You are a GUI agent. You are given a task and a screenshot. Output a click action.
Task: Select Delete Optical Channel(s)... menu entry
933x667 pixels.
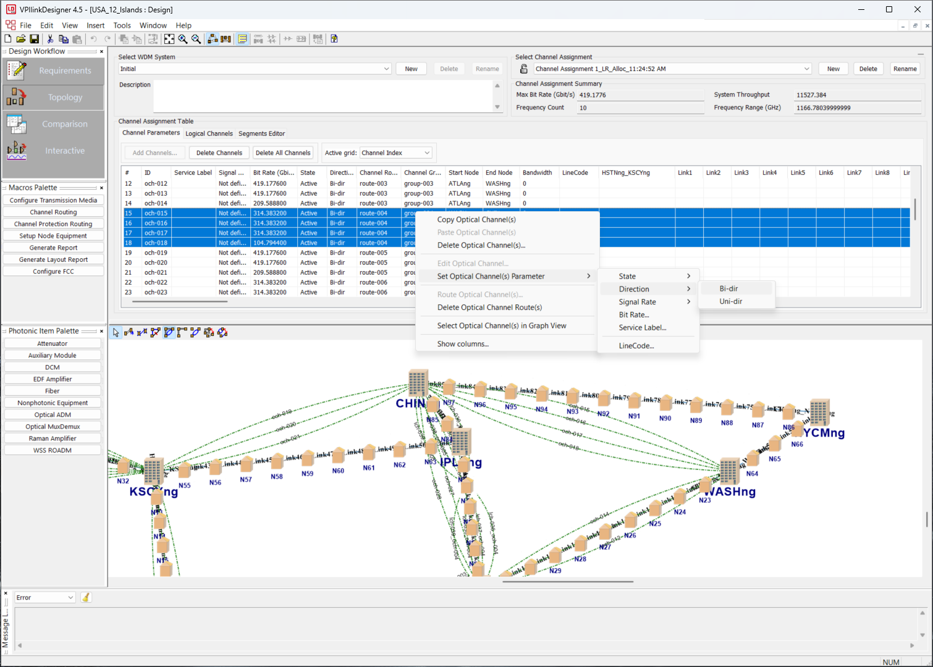point(508,245)
